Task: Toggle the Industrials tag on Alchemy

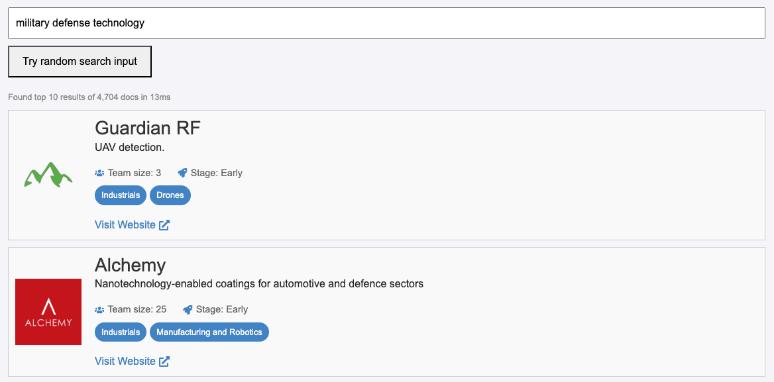Action: coord(120,332)
